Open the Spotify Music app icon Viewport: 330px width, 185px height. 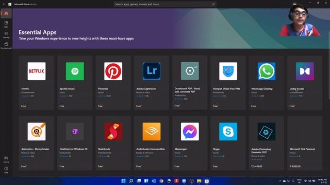[75, 71]
